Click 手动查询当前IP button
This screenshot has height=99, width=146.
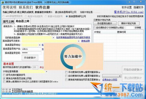tap(105, 23)
